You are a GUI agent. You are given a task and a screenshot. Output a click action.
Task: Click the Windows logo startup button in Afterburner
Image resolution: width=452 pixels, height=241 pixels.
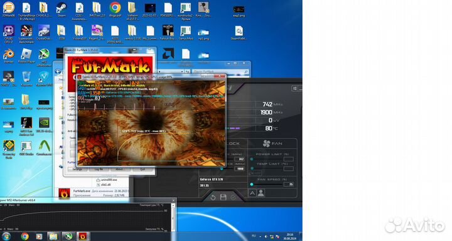294,88
